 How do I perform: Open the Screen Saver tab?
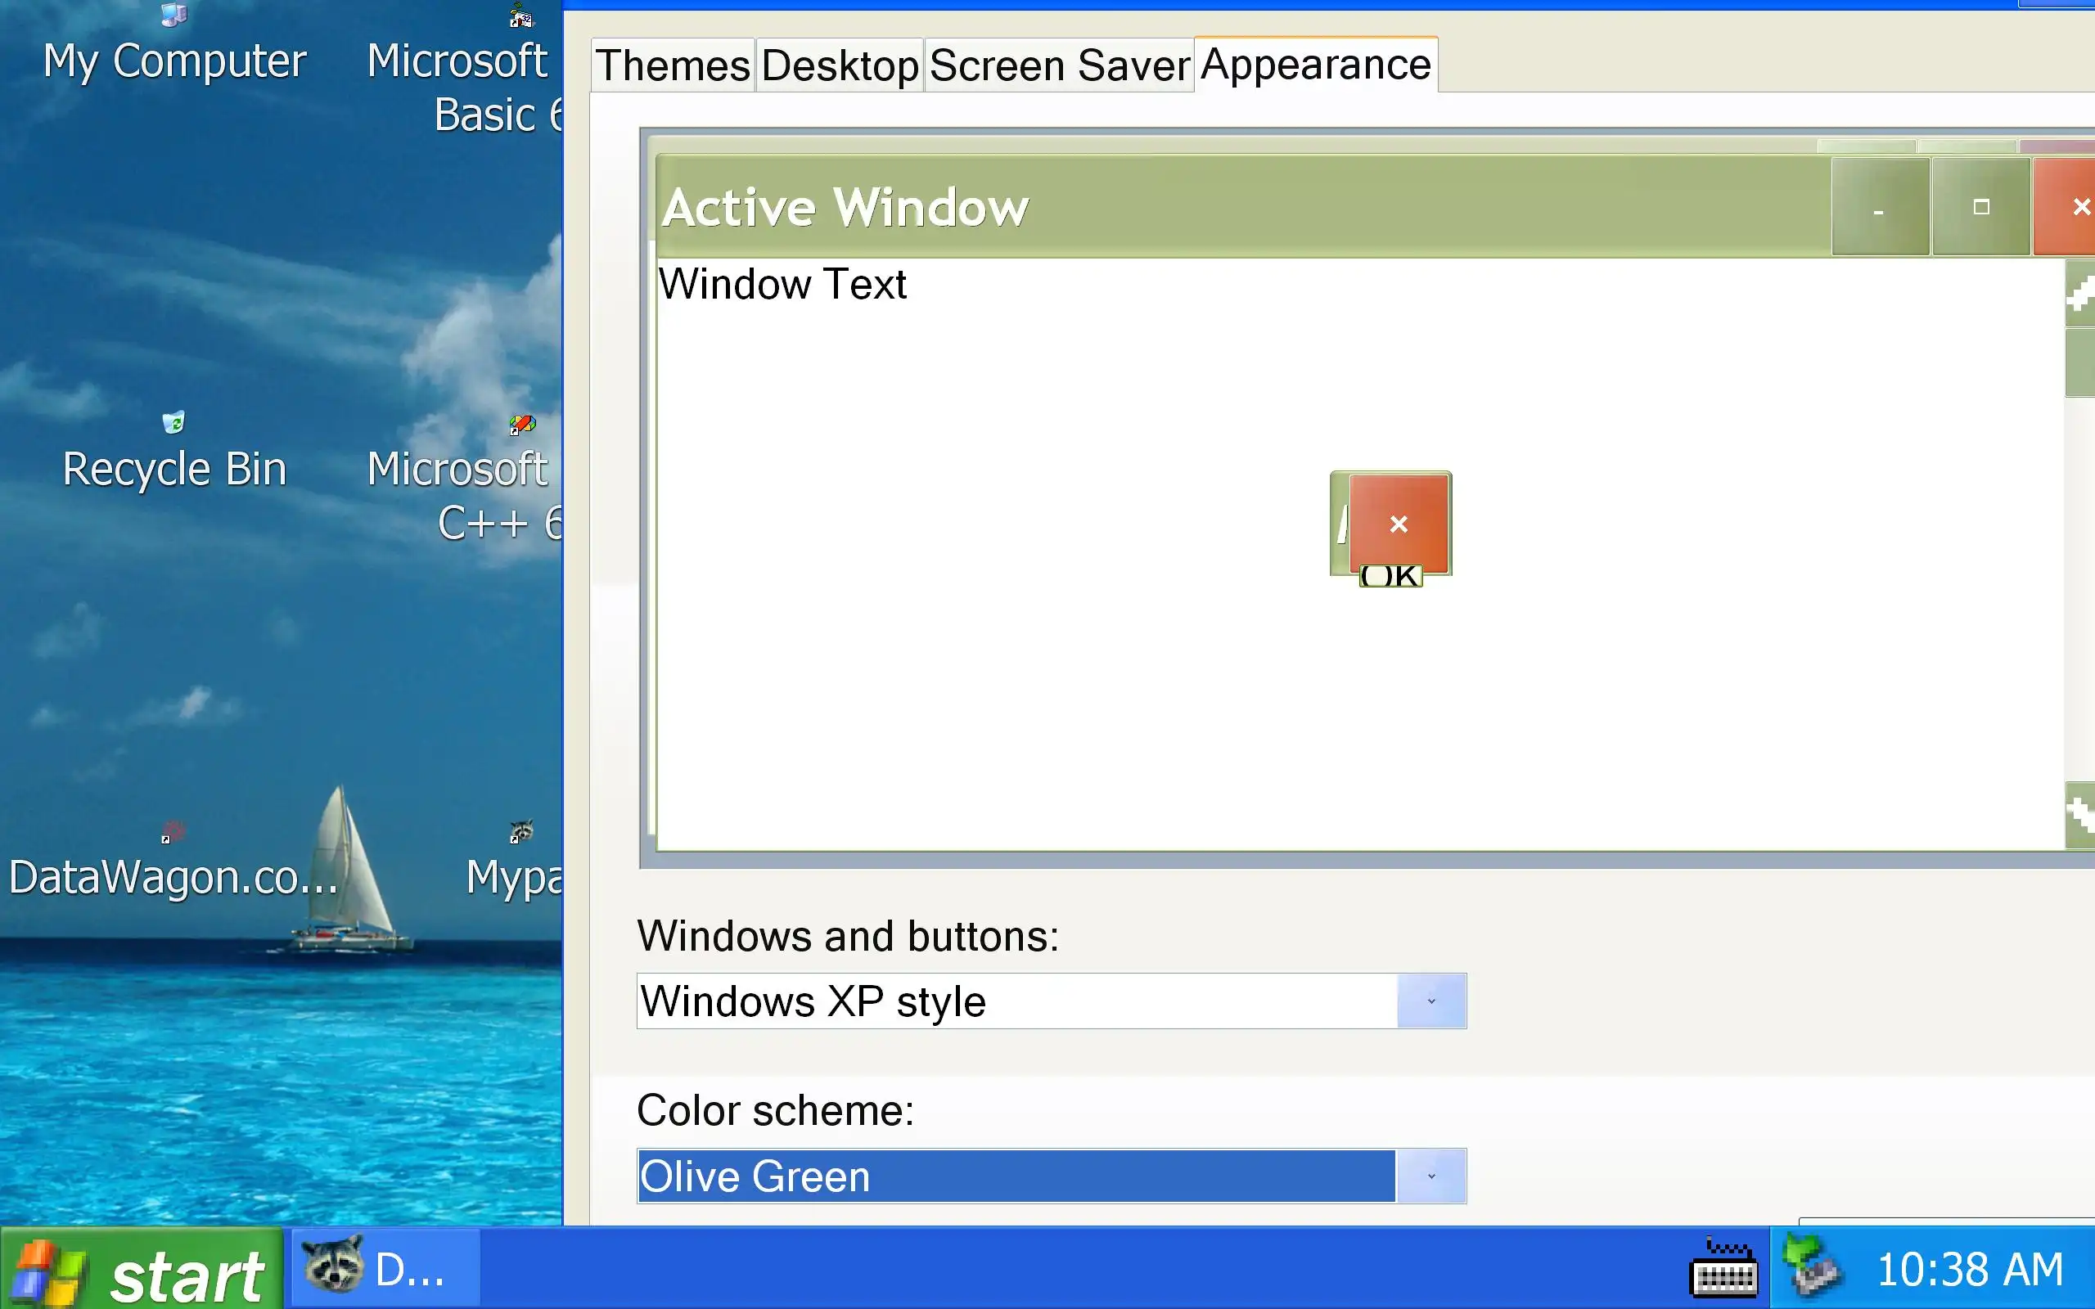click(x=1059, y=65)
